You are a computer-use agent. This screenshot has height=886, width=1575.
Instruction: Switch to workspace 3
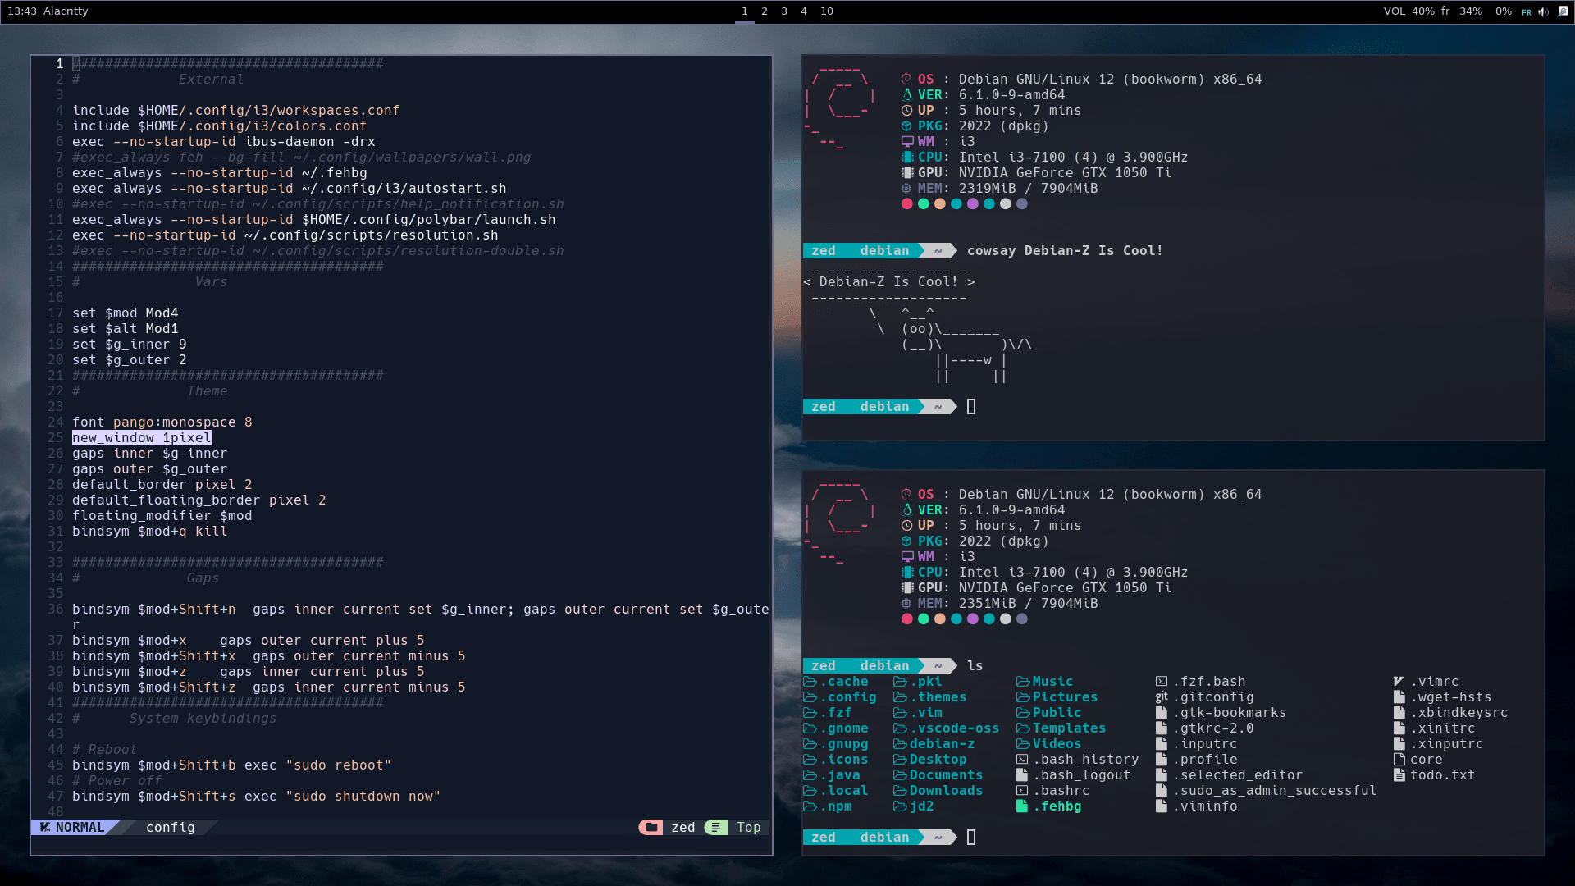point(783,11)
